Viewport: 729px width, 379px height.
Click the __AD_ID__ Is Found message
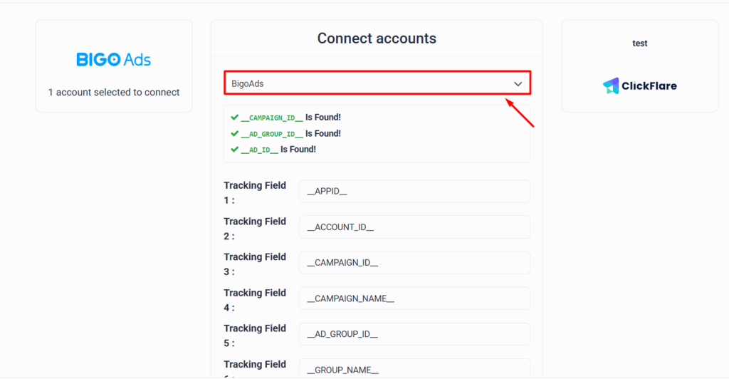(x=278, y=150)
